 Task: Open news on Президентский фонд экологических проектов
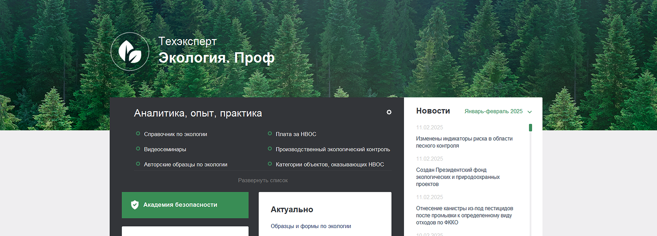[x=457, y=177]
